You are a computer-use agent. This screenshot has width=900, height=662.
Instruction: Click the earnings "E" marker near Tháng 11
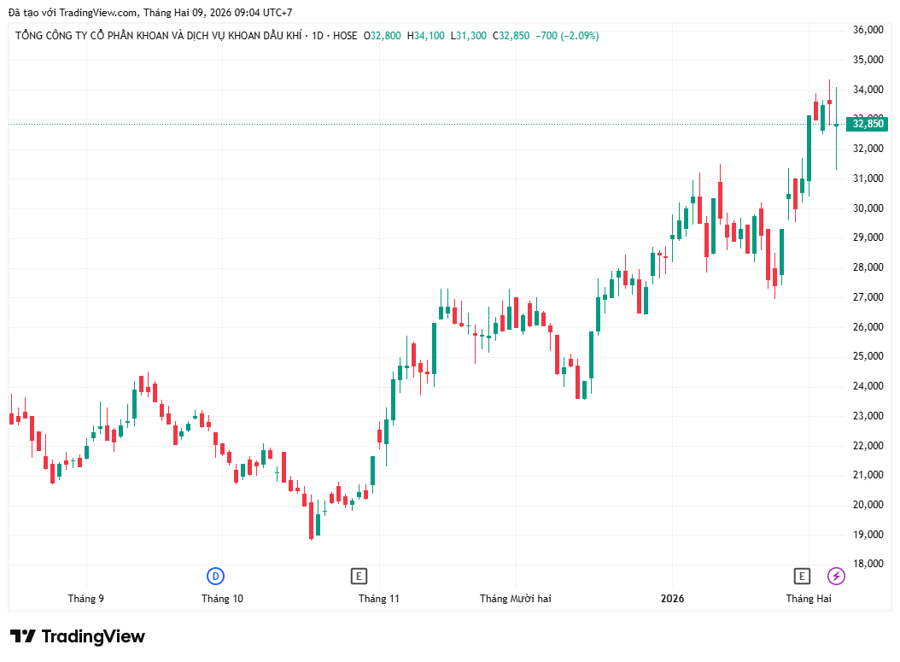(359, 576)
